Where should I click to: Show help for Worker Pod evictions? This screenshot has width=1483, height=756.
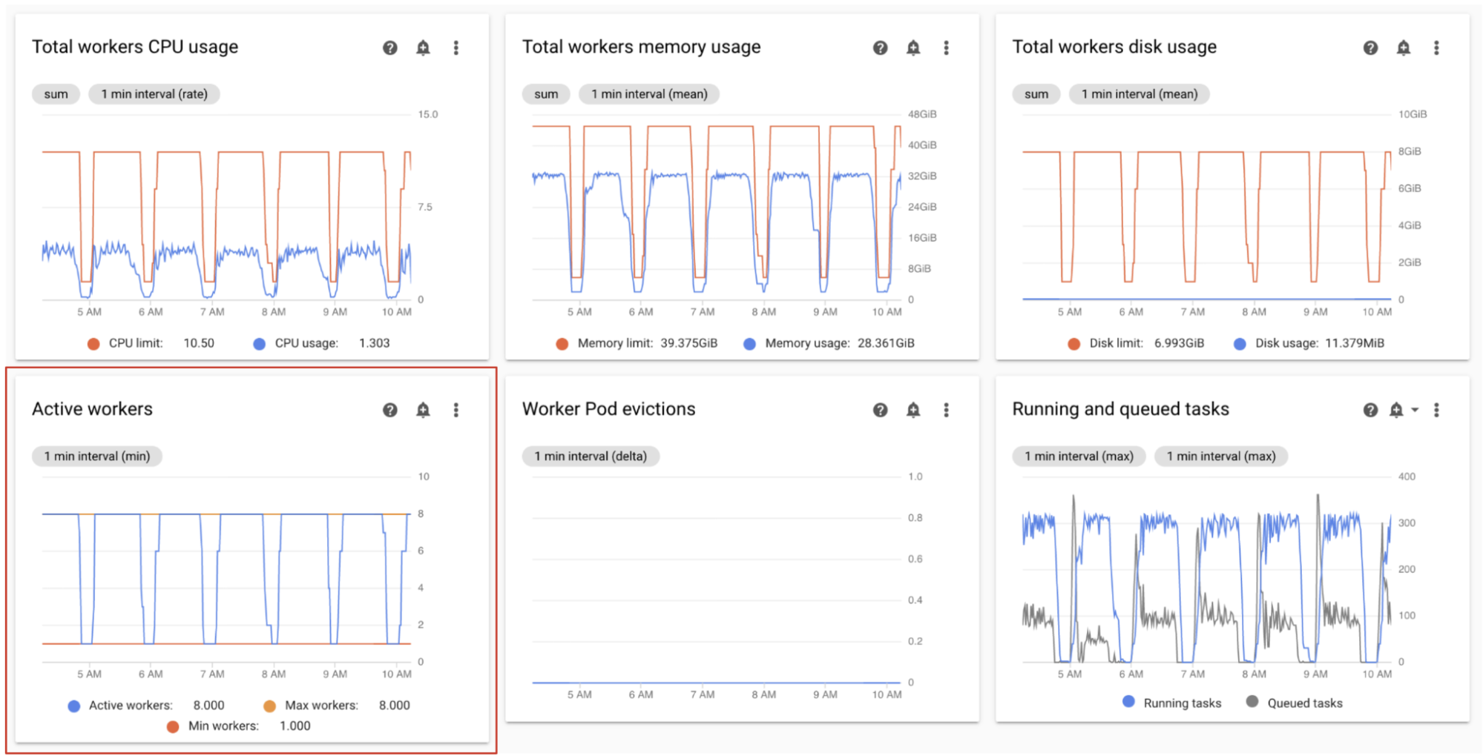[880, 410]
